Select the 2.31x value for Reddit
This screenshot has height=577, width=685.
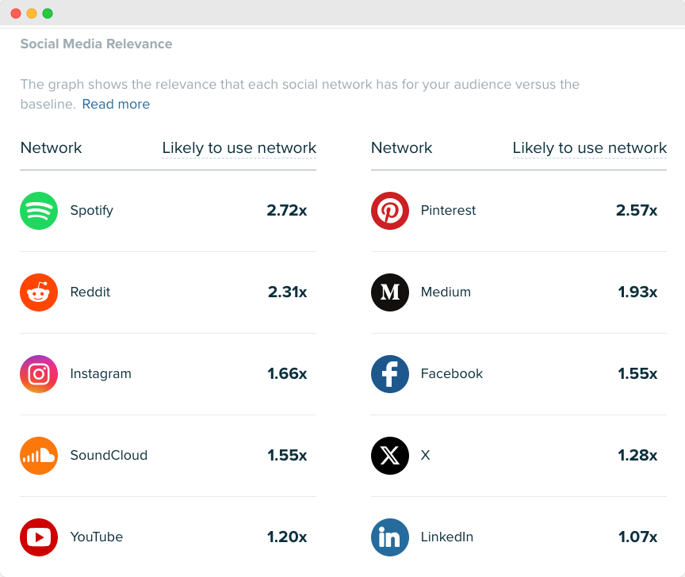click(288, 292)
